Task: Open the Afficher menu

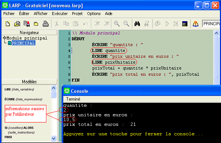Action: (41, 14)
